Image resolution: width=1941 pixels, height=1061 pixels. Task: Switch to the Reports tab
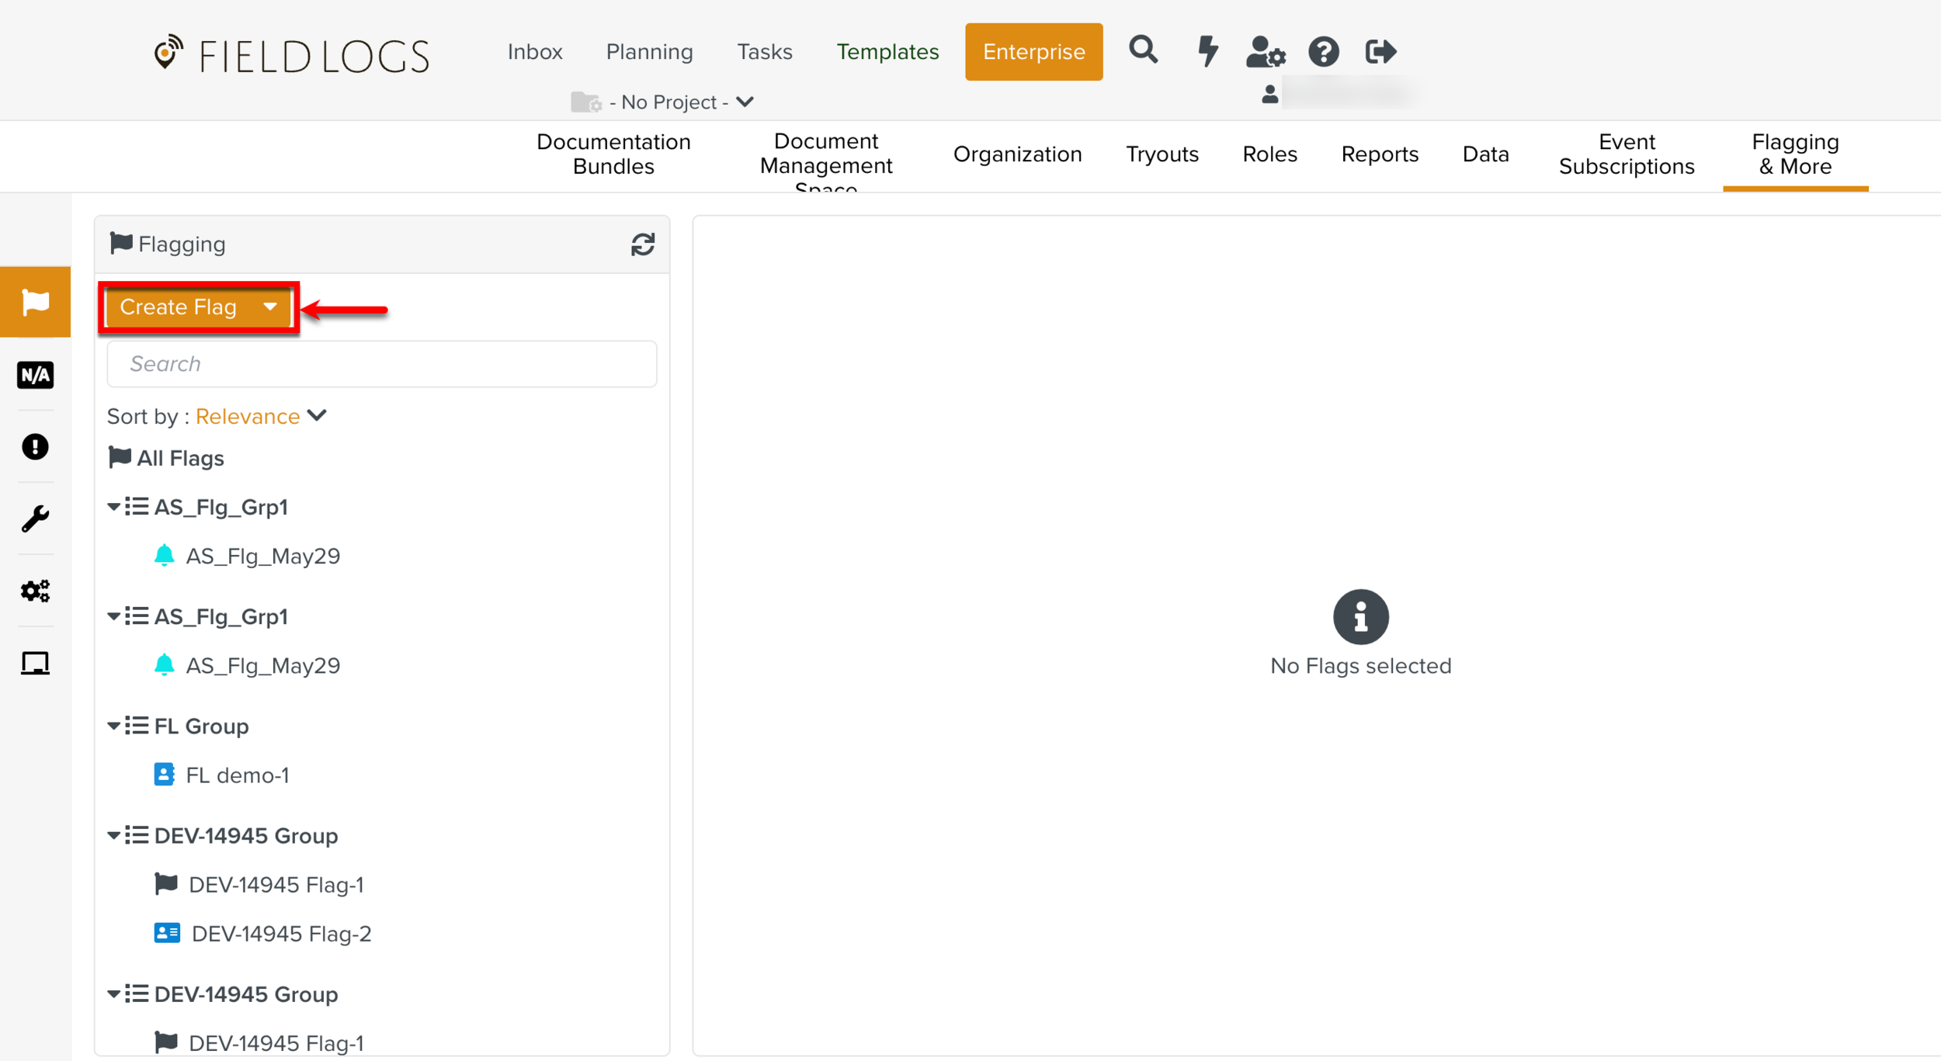tap(1380, 154)
